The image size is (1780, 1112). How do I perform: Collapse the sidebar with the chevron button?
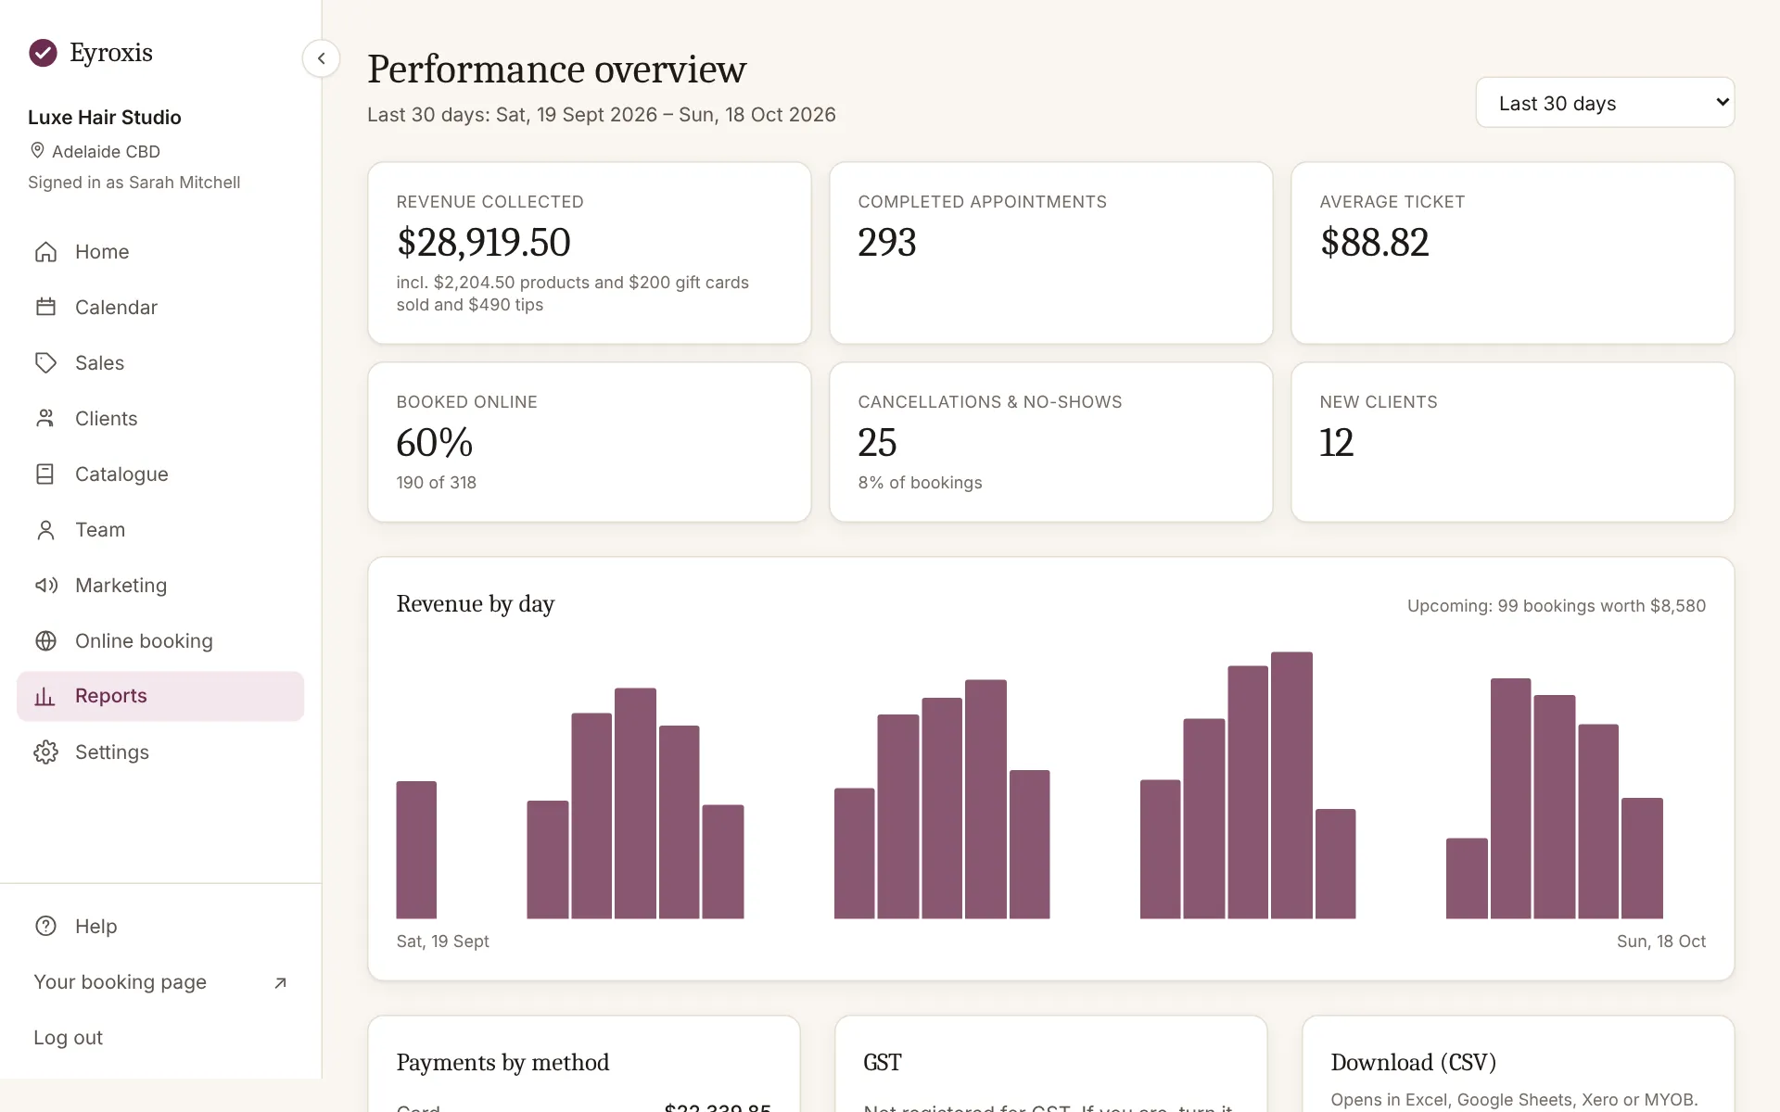(x=321, y=58)
